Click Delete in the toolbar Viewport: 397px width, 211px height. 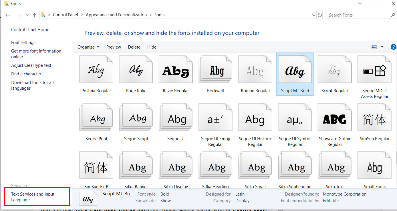click(x=134, y=47)
